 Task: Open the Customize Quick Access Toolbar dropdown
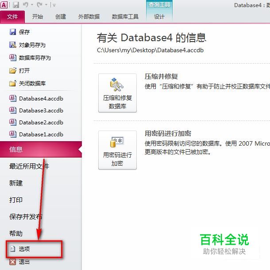point(54,5)
